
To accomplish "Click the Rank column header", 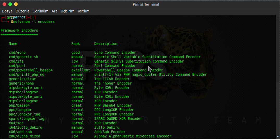I will [76, 44].
